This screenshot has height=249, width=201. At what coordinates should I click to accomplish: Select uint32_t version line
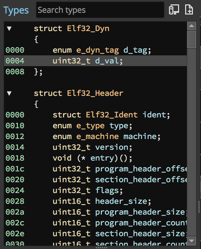[95, 147]
